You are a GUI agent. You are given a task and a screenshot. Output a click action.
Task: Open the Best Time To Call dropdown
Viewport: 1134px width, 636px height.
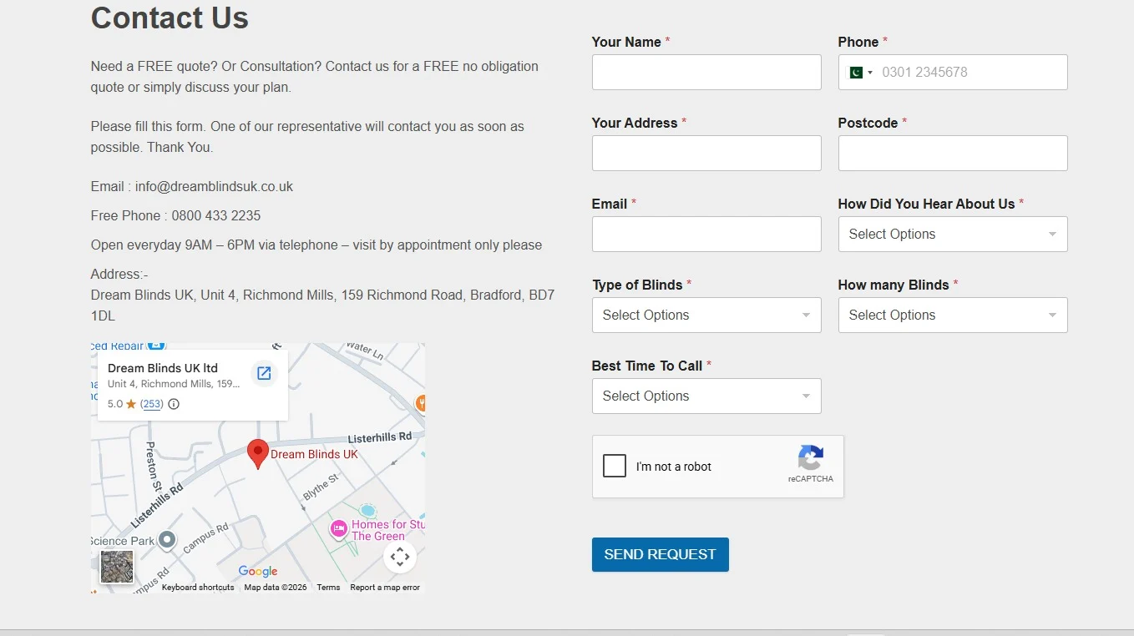(706, 396)
